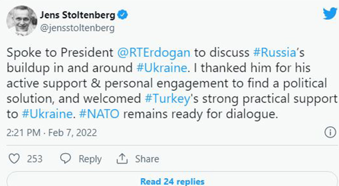Screen dimensions: 339x186
Task: Click the Reply label to respond
Action: [90, 159]
